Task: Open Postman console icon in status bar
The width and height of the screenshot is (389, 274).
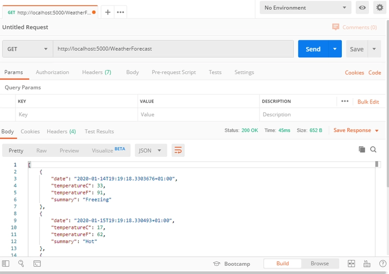Action: tap(37, 264)
